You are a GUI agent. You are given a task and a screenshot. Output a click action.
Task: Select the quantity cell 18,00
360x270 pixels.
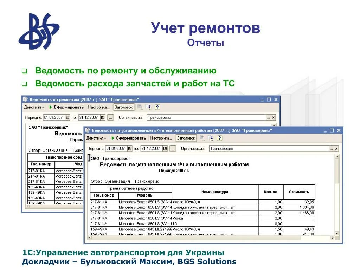(271, 224)
